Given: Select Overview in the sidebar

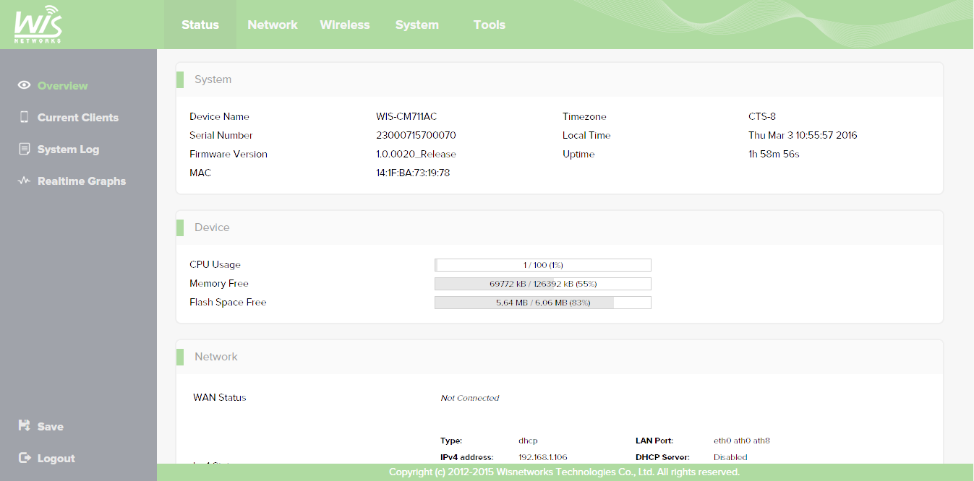Looking at the screenshot, I should [x=63, y=85].
